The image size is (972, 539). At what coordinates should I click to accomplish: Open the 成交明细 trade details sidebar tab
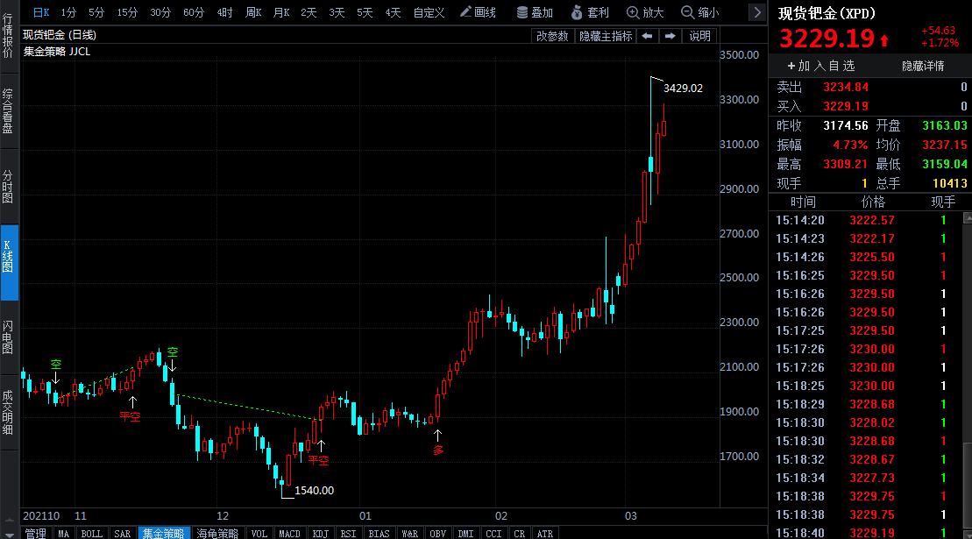8,412
